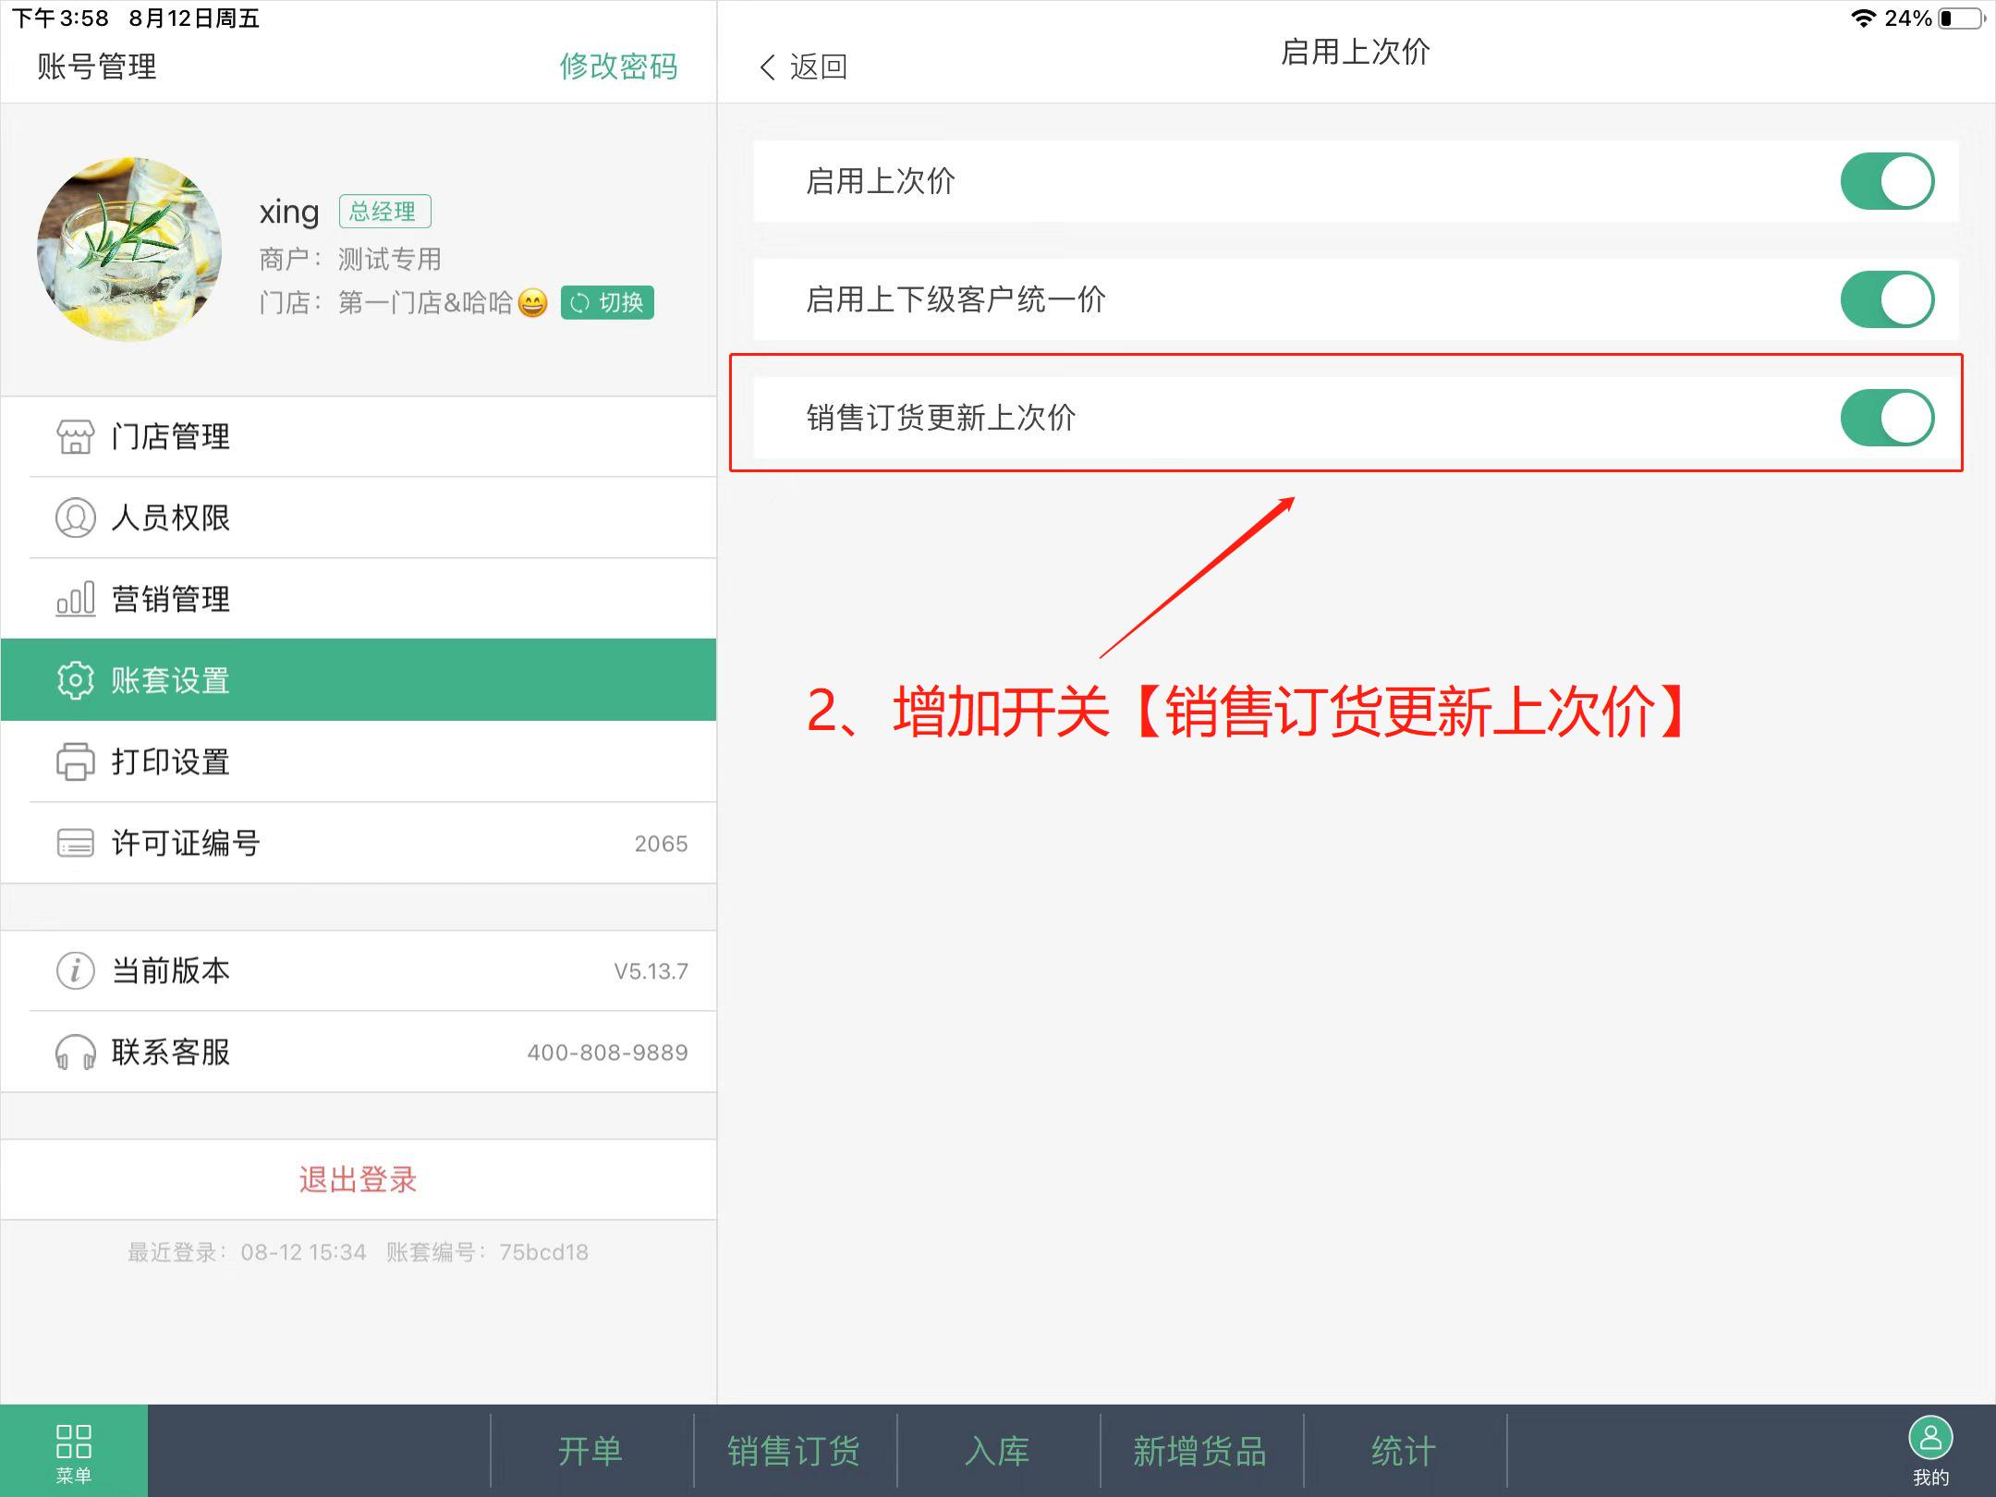This screenshot has height=1497, width=1996.
Task: Click the 营销管理 bar chart icon
Action: (x=75, y=599)
